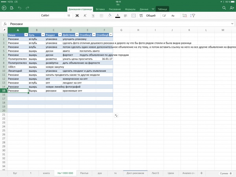This screenshot has height=177, width=236.
Task: Open Раздел column filter dropdown
Action: (60, 35)
